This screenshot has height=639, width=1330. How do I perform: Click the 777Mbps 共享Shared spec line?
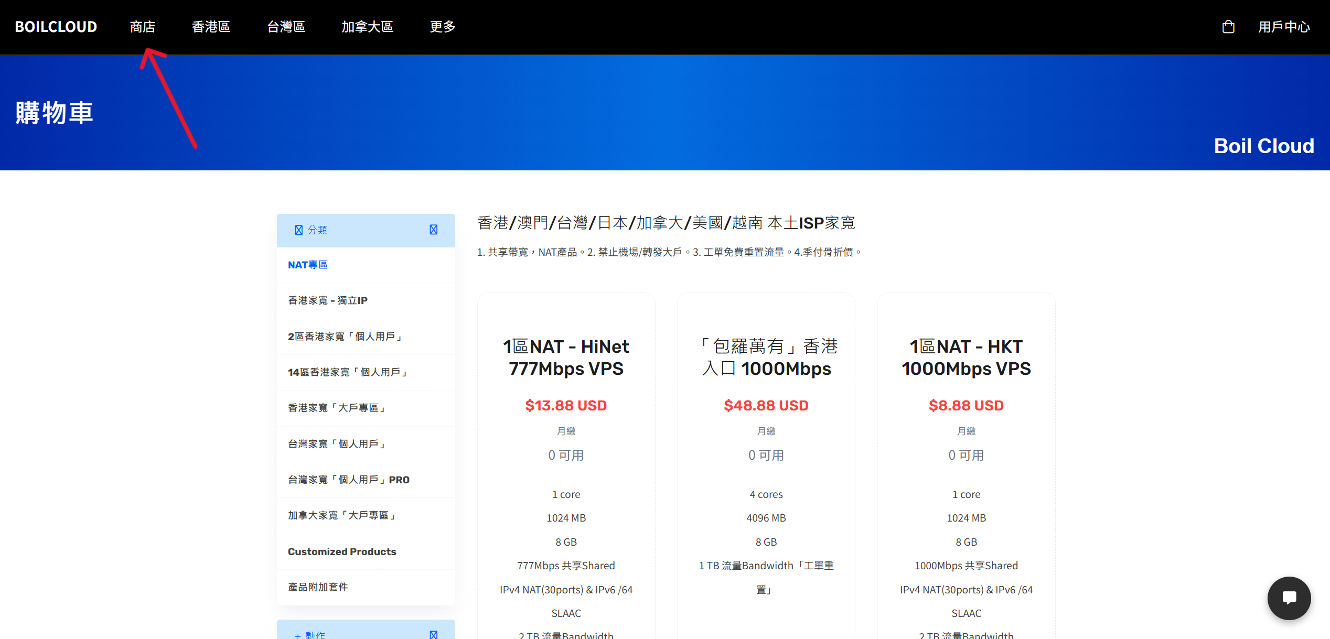click(x=566, y=566)
